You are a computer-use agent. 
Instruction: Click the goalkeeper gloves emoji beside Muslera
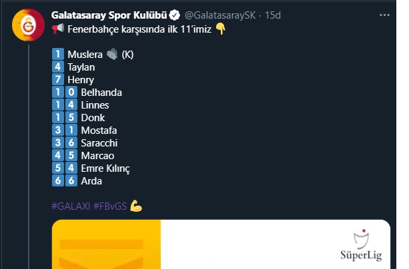point(112,55)
